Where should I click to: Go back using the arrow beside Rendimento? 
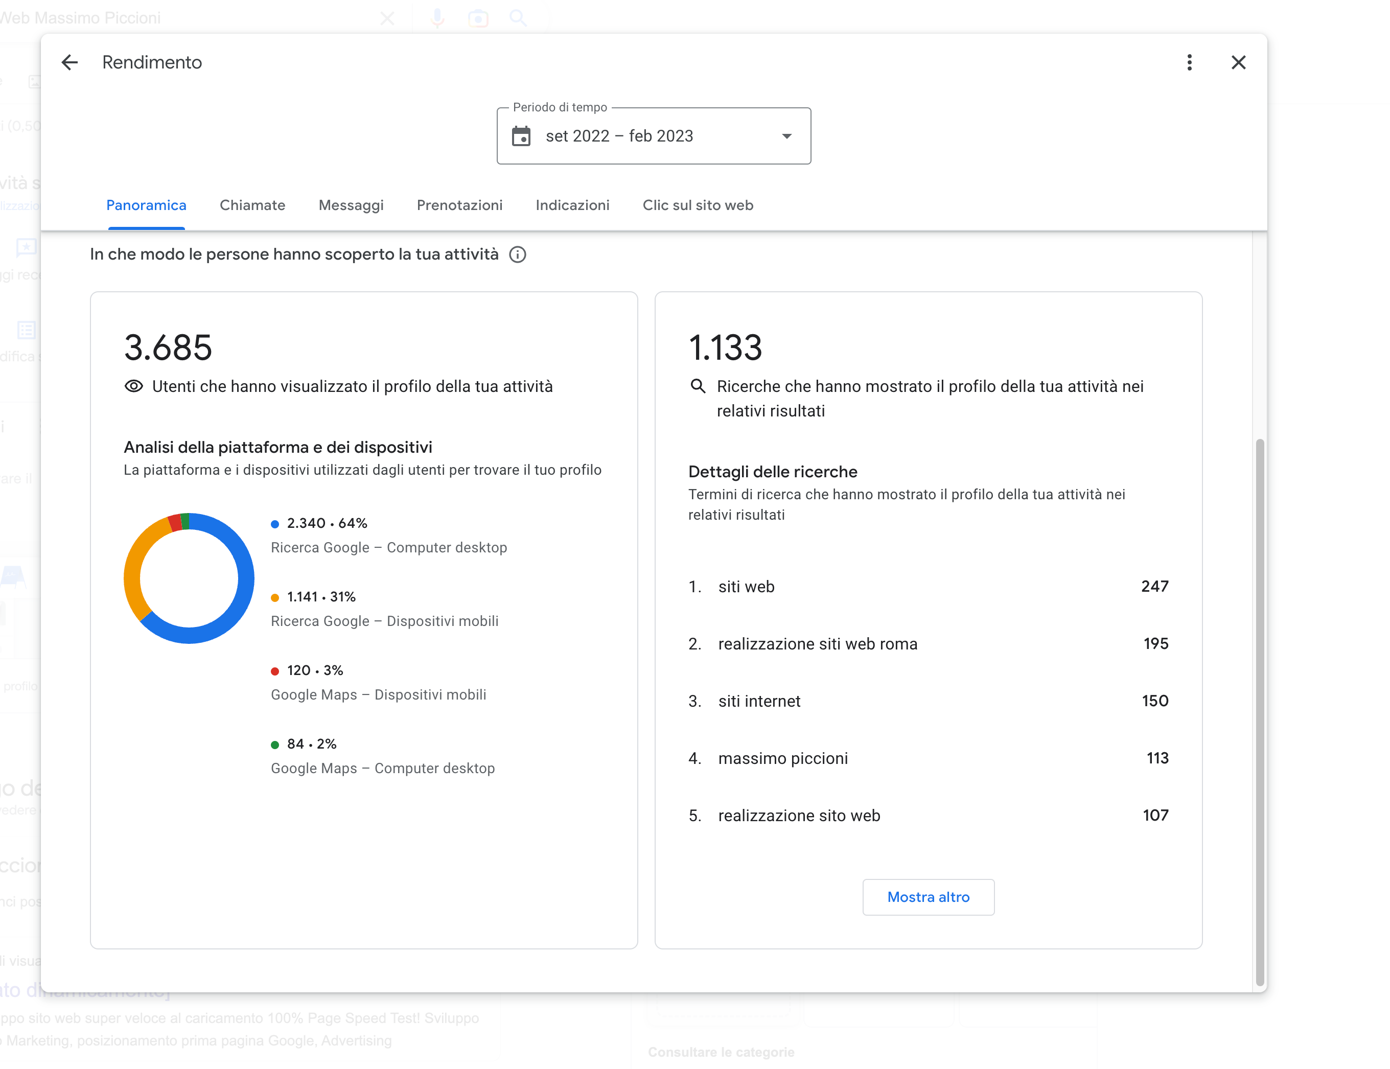[69, 62]
